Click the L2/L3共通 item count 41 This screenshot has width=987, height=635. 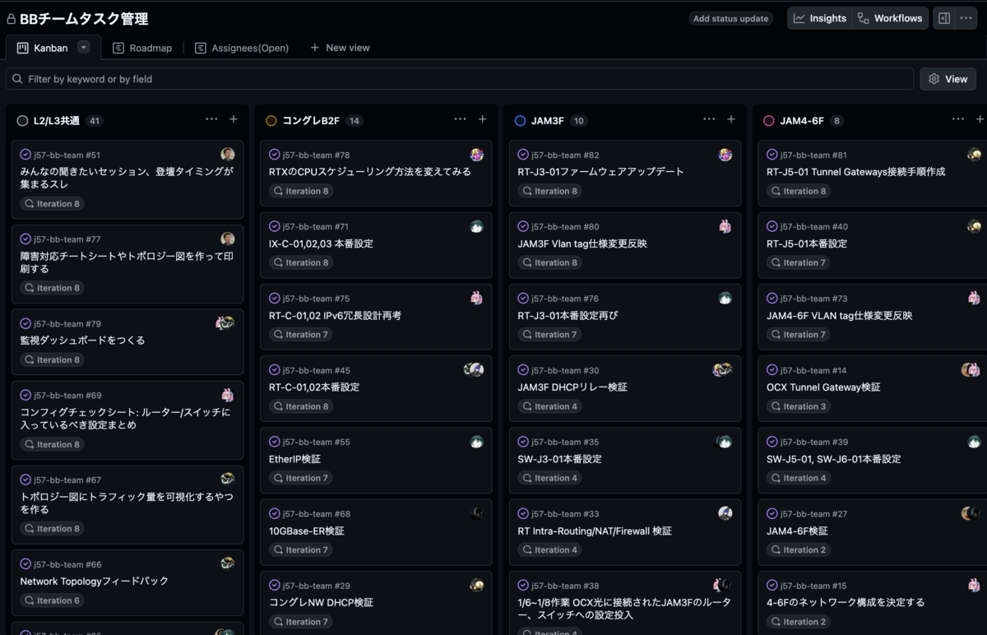(95, 121)
